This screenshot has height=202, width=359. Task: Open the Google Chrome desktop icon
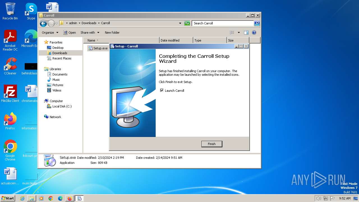[x=10, y=150]
